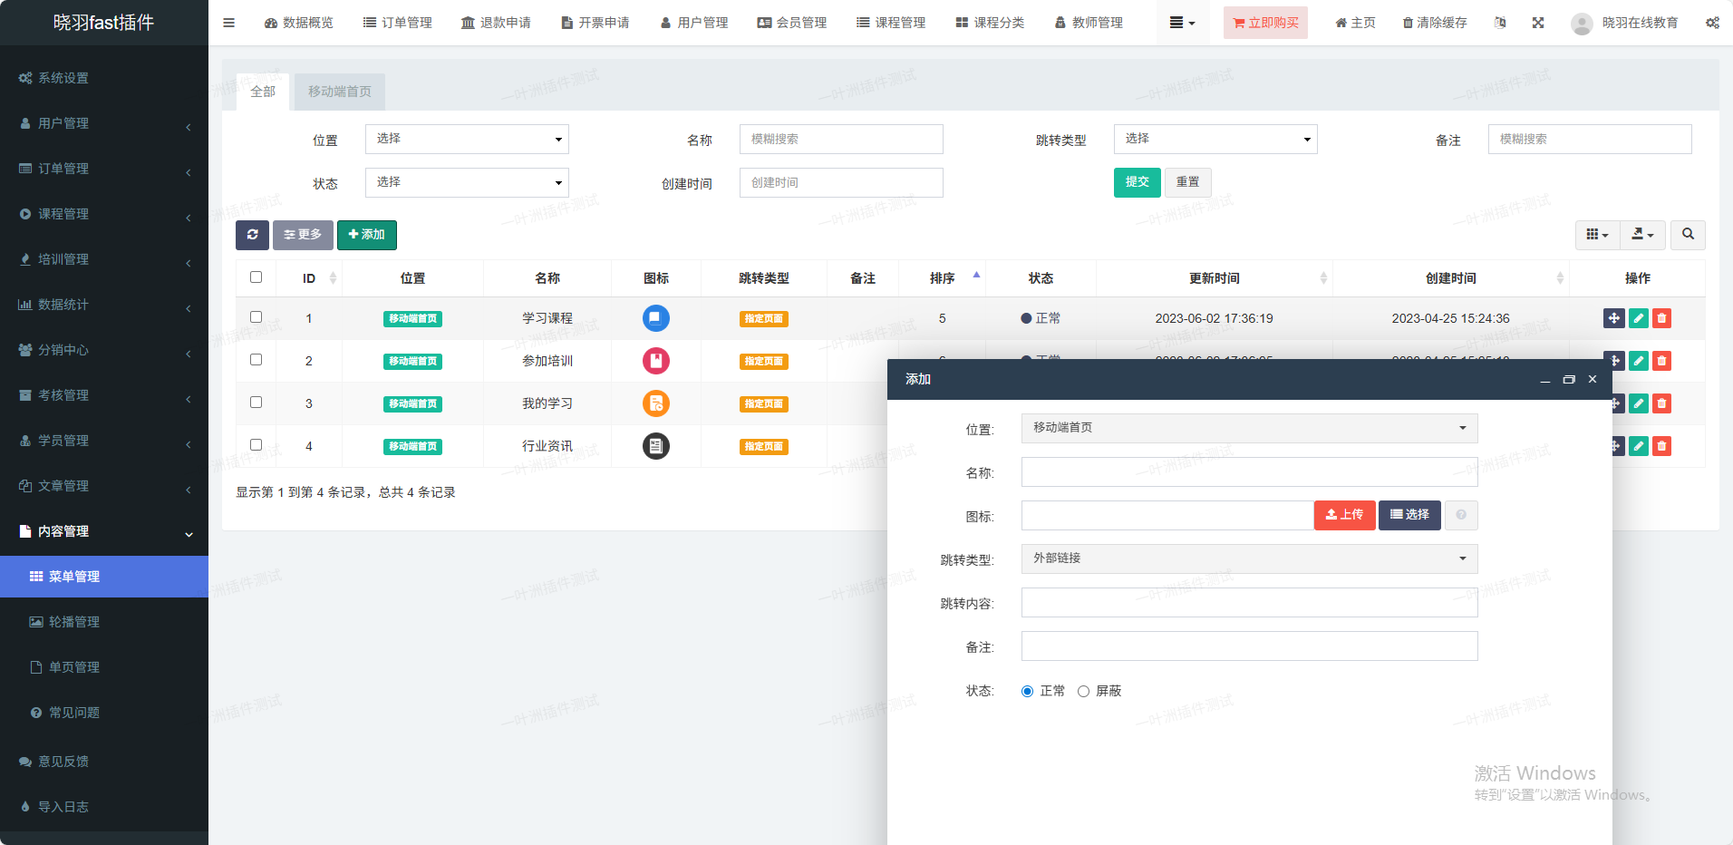
Task: Open the 位置 filter dropdown
Action: [x=467, y=139]
